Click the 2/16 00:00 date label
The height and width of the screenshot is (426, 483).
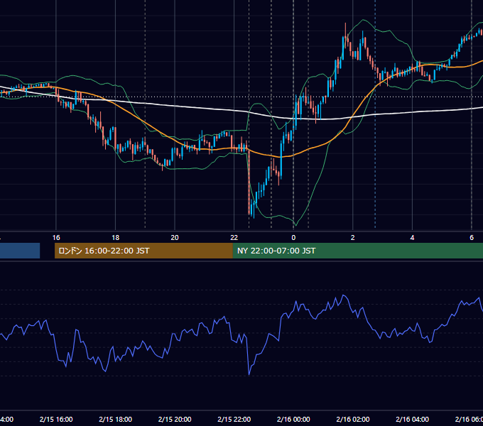click(x=293, y=419)
